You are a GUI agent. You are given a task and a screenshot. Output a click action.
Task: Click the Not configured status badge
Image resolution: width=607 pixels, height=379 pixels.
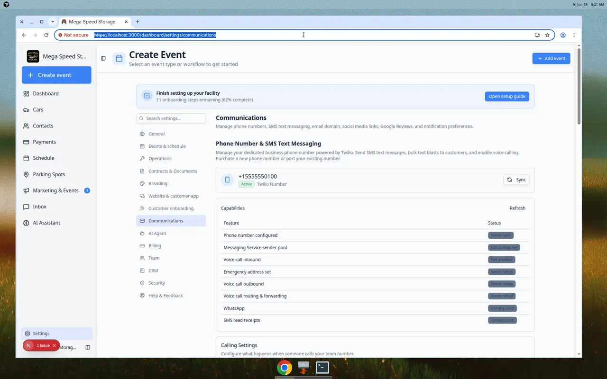coord(504,247)
